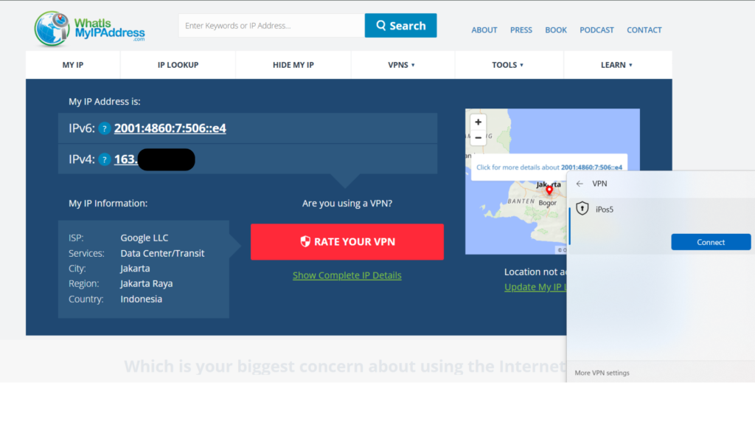The width and height of the screenshot is (755, 425).
Task: Click the IPv6 address 2001:4860:7:506::e4
Action: point(170,128)
